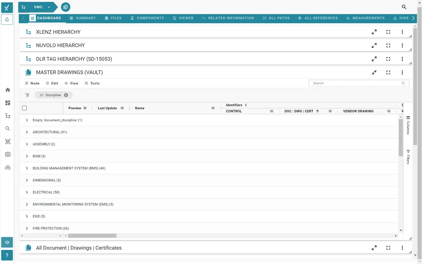The image size is (422, 264).
Task: Open the hierarchy icon in the sidebar
Action: pos(7,115)
